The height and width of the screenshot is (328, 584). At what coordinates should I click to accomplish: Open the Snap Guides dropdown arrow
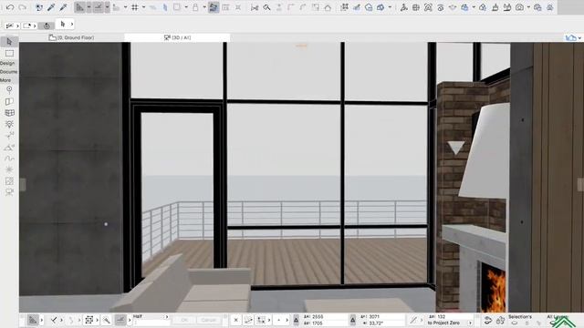click(107, 7)
